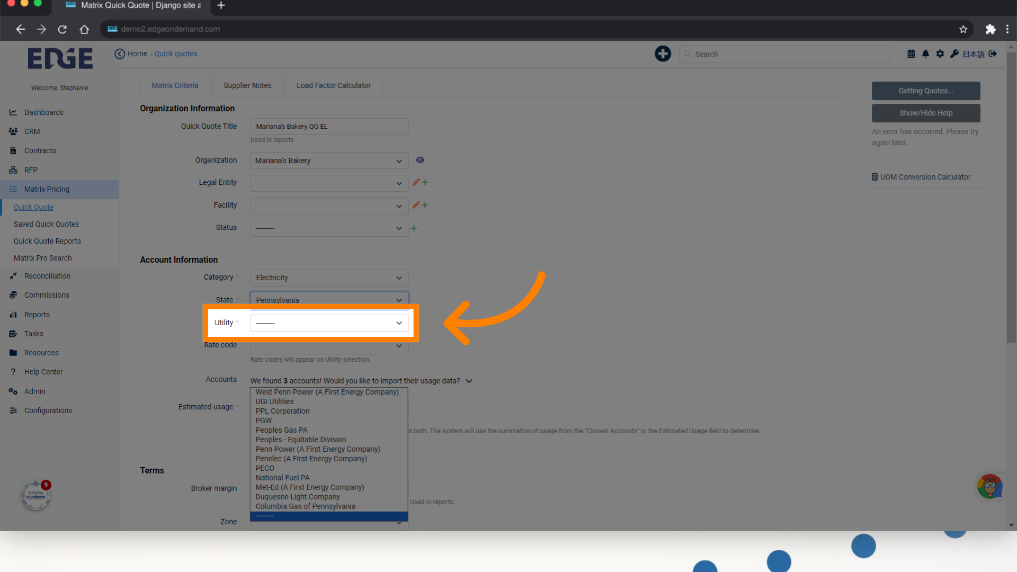Open the help assistant avatar
1017x572 pixels.
pyautogui.click(x=989, y=486)
